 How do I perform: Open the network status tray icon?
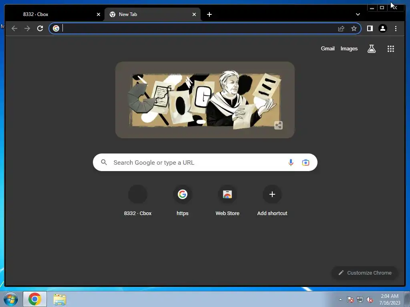pos(360,299)
